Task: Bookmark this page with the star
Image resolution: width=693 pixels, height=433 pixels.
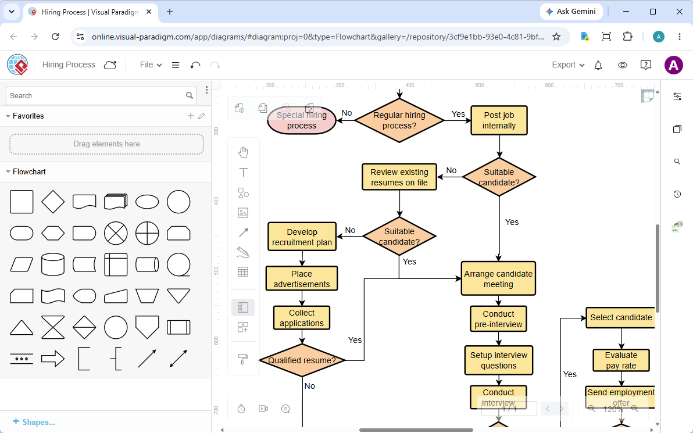Action: click(556, 37)
